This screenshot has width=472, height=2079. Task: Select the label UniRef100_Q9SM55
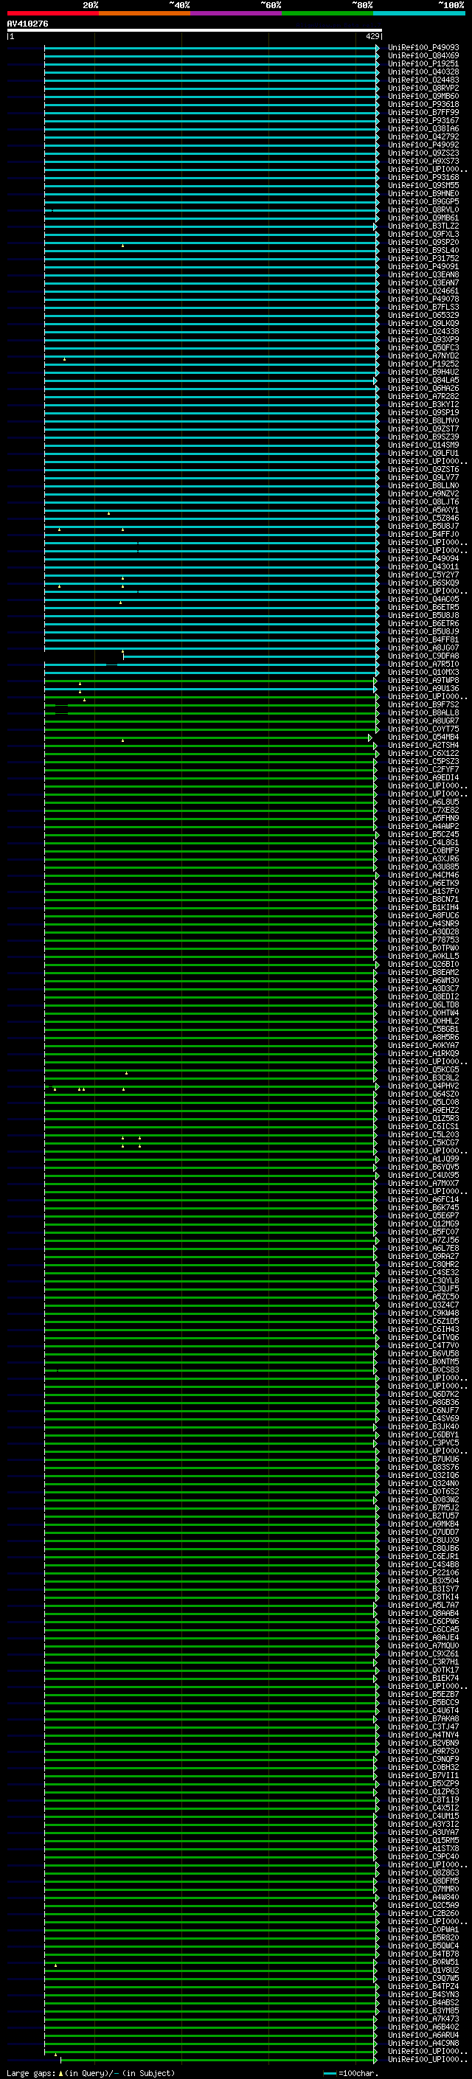point(423,186)
